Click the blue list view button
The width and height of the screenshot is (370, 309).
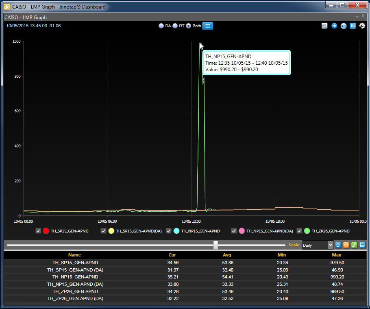[x=207, y=26]
